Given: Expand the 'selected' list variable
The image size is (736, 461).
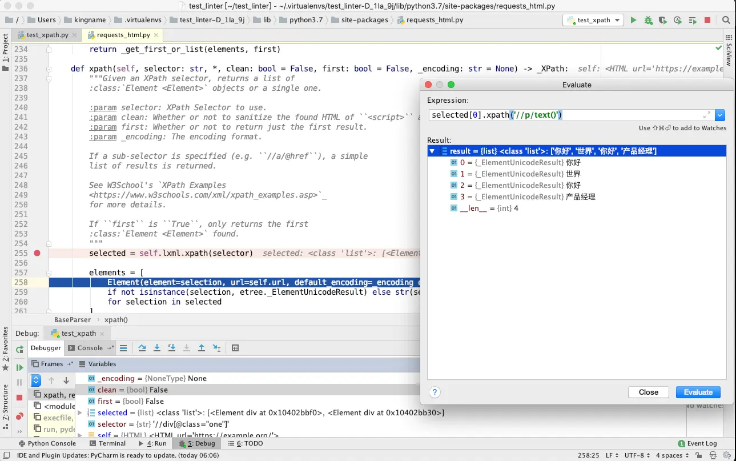Looking at the screenshot, I should click(x=80, y=412).
